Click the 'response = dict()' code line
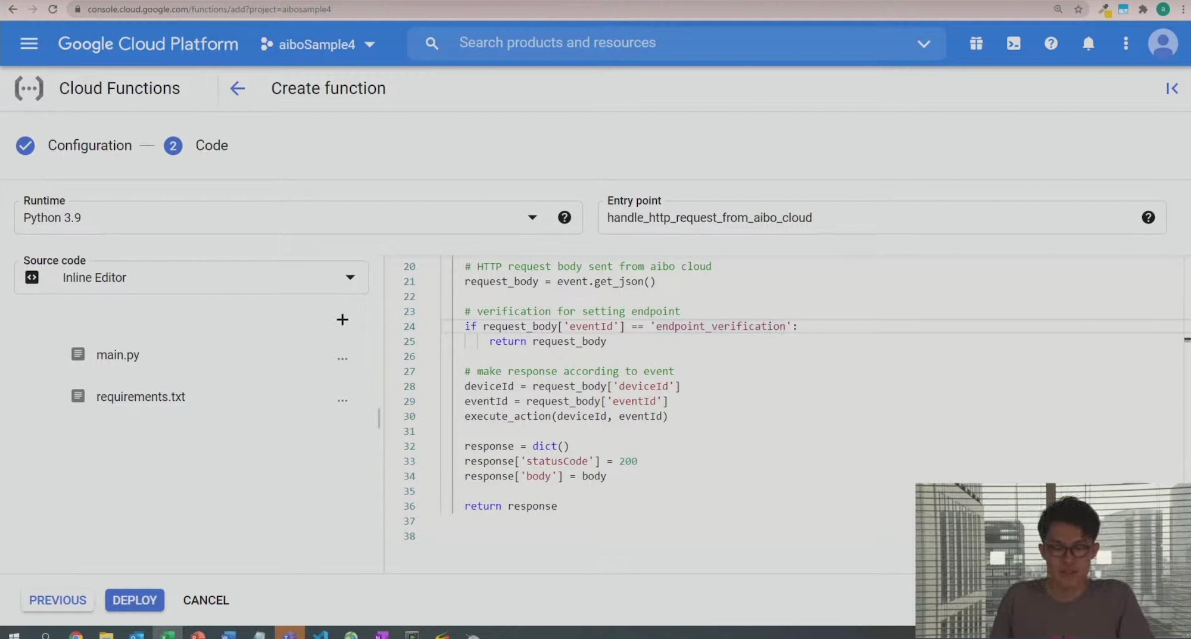This screenshot has width=1191, height=639. point(516,446)
